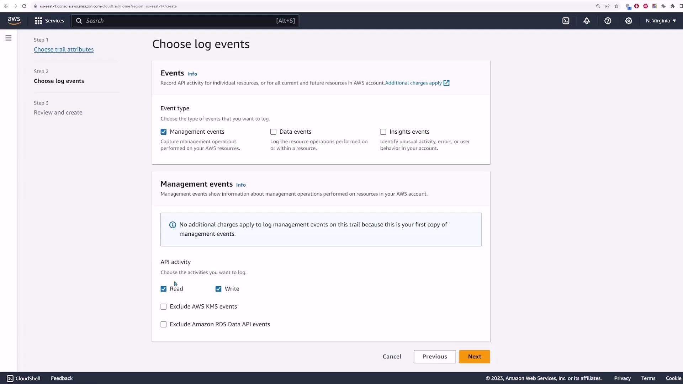Go to Step 1 Choose trail attributes

coord(64,49)
